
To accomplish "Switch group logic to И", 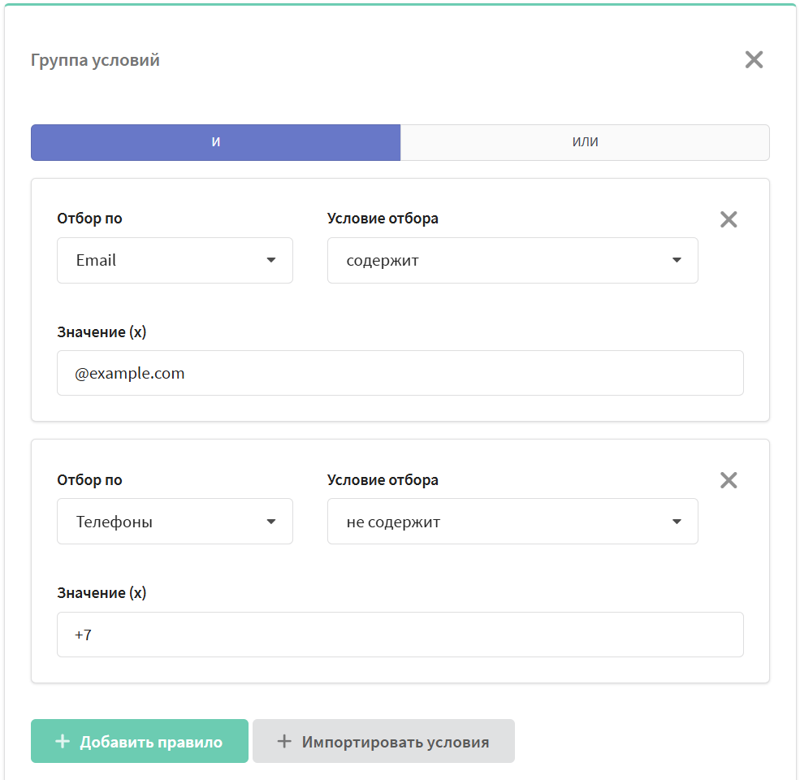I will tap(216, 142).
